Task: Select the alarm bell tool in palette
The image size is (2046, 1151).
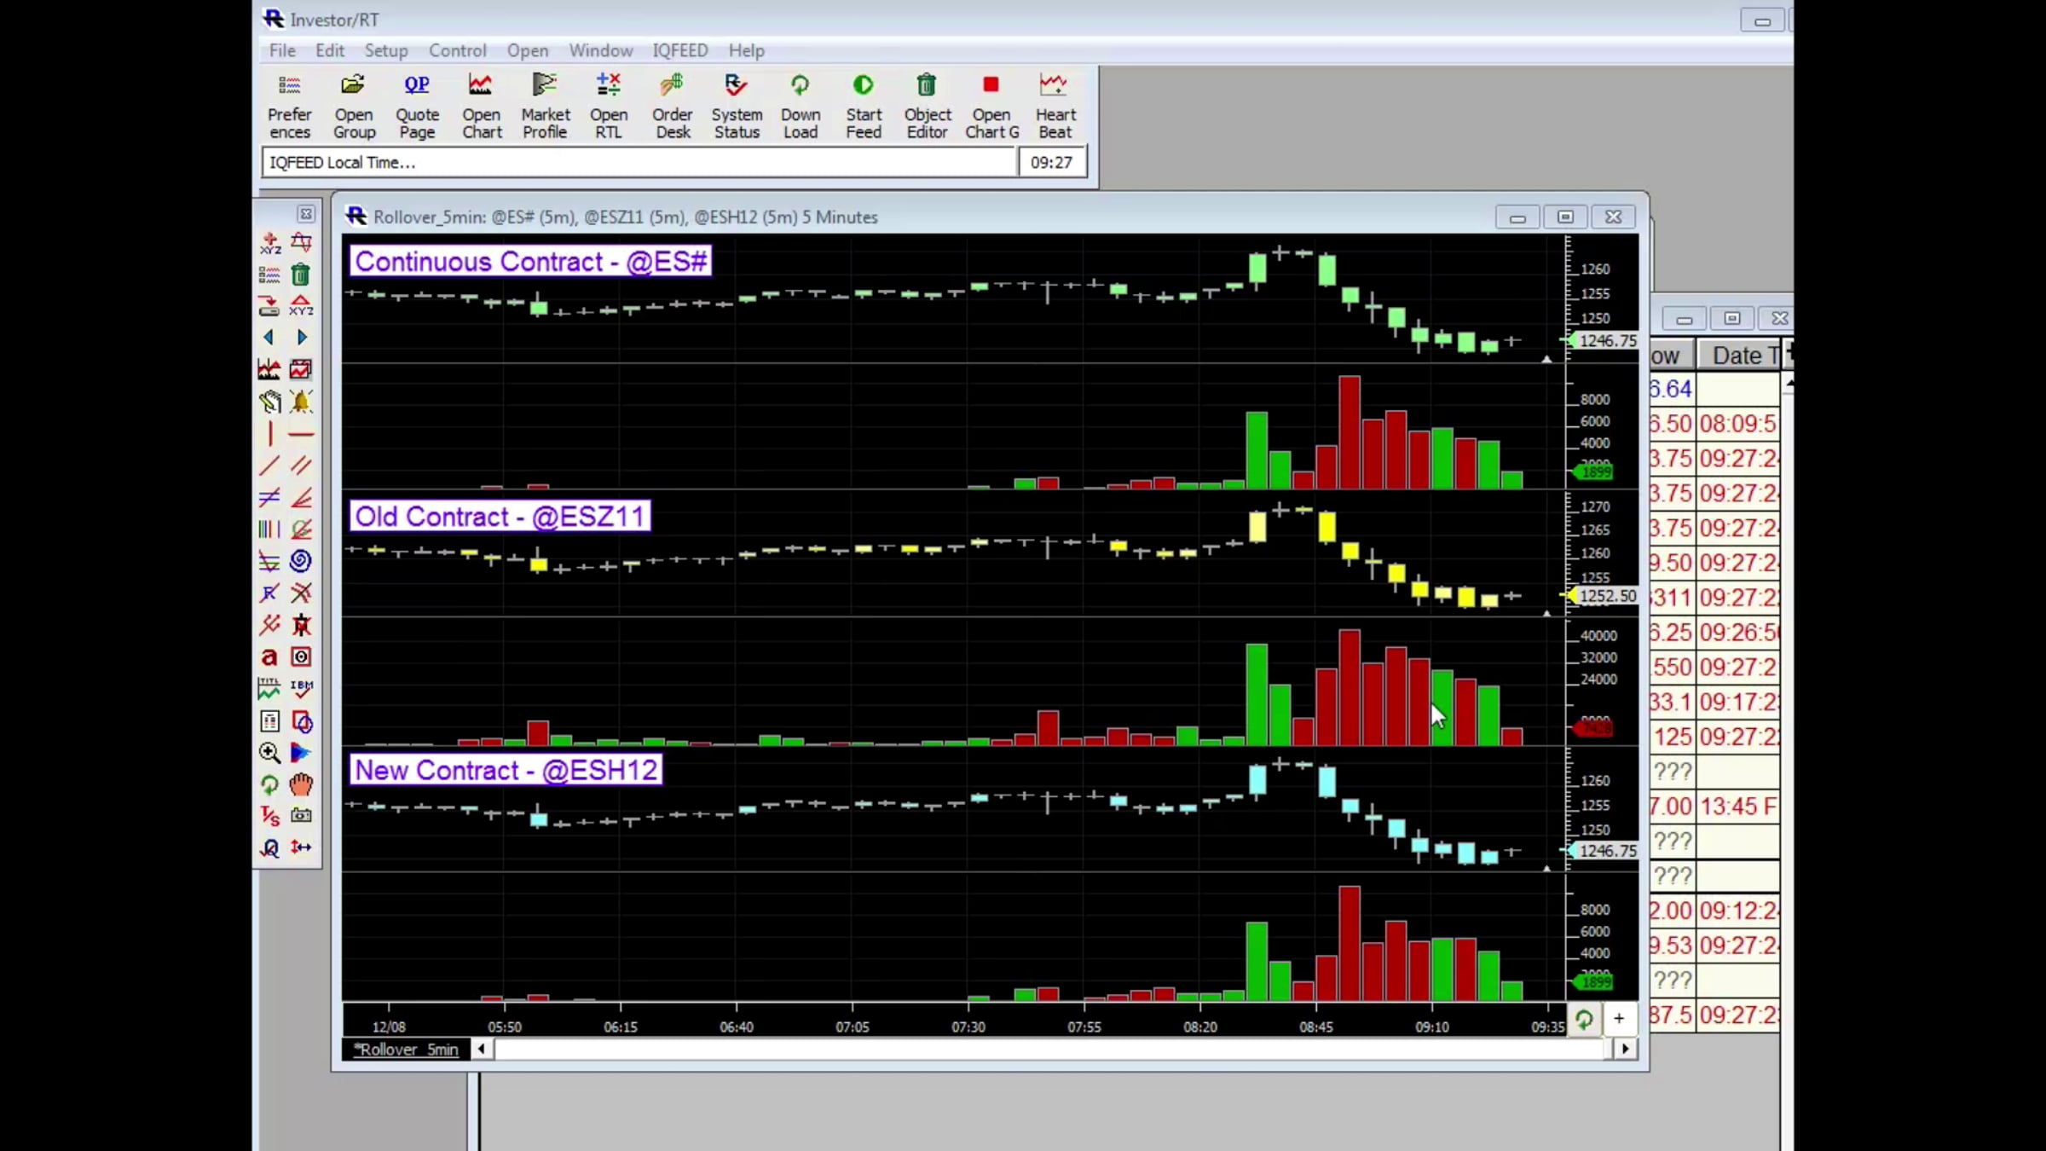Action: coord(301,402)
